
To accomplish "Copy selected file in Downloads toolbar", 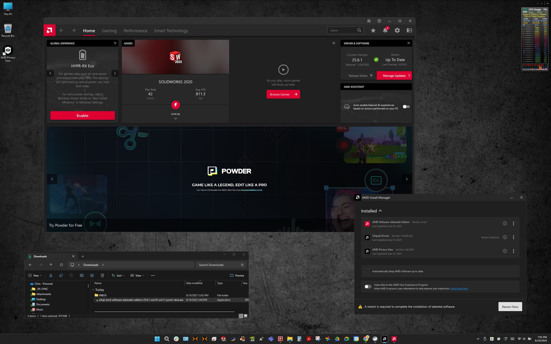I will pyautogui.click(x=61, y=275).
